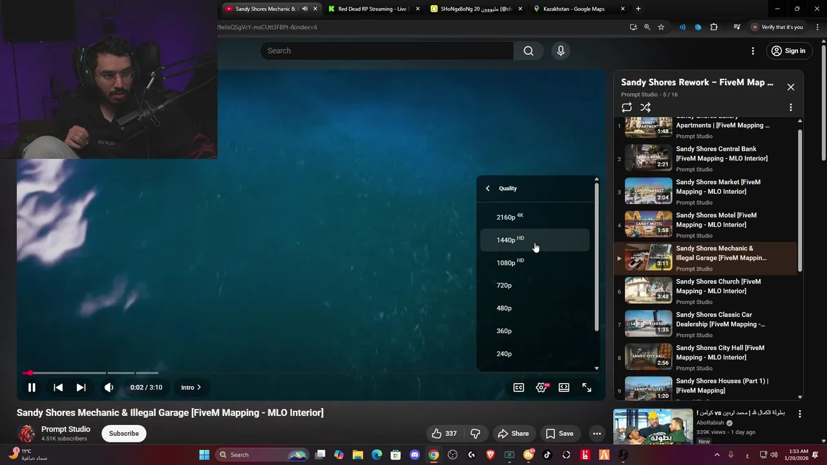Choose 720p quality

tap(535, 285)
